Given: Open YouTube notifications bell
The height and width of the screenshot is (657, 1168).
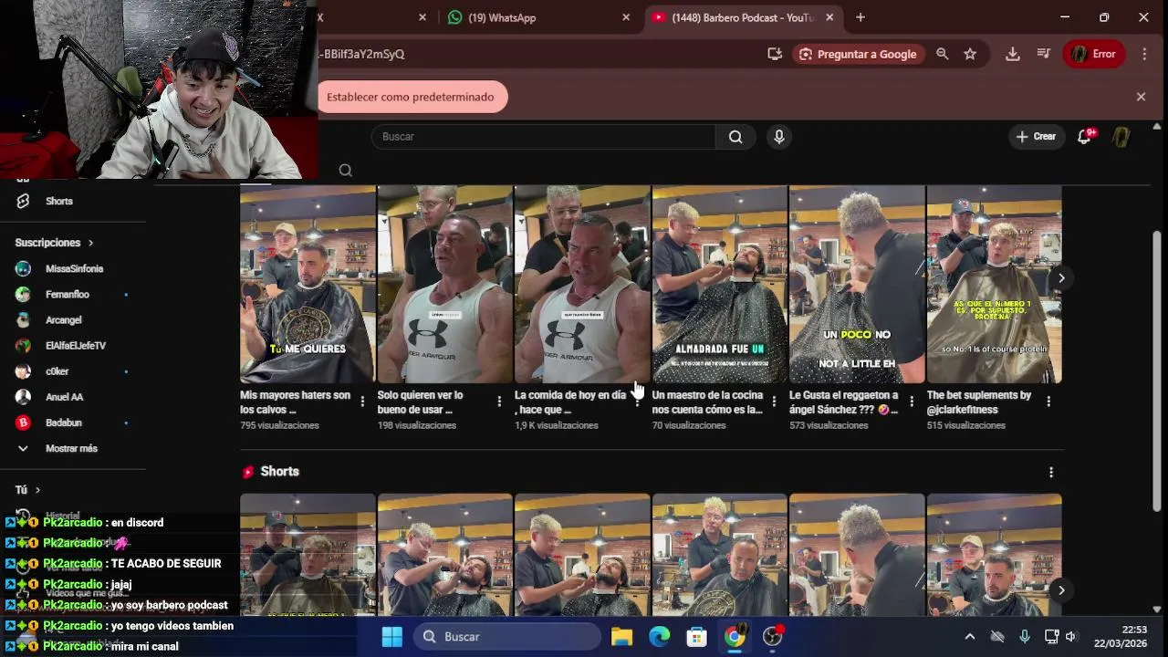Looking at the screenshot, I should (1085, 137).
